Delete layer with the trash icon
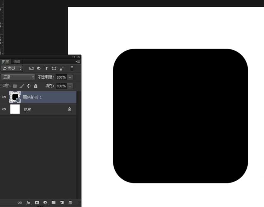The width and height of the screenshot is (264, 207). pyautogui.click(x=70, y=203)
